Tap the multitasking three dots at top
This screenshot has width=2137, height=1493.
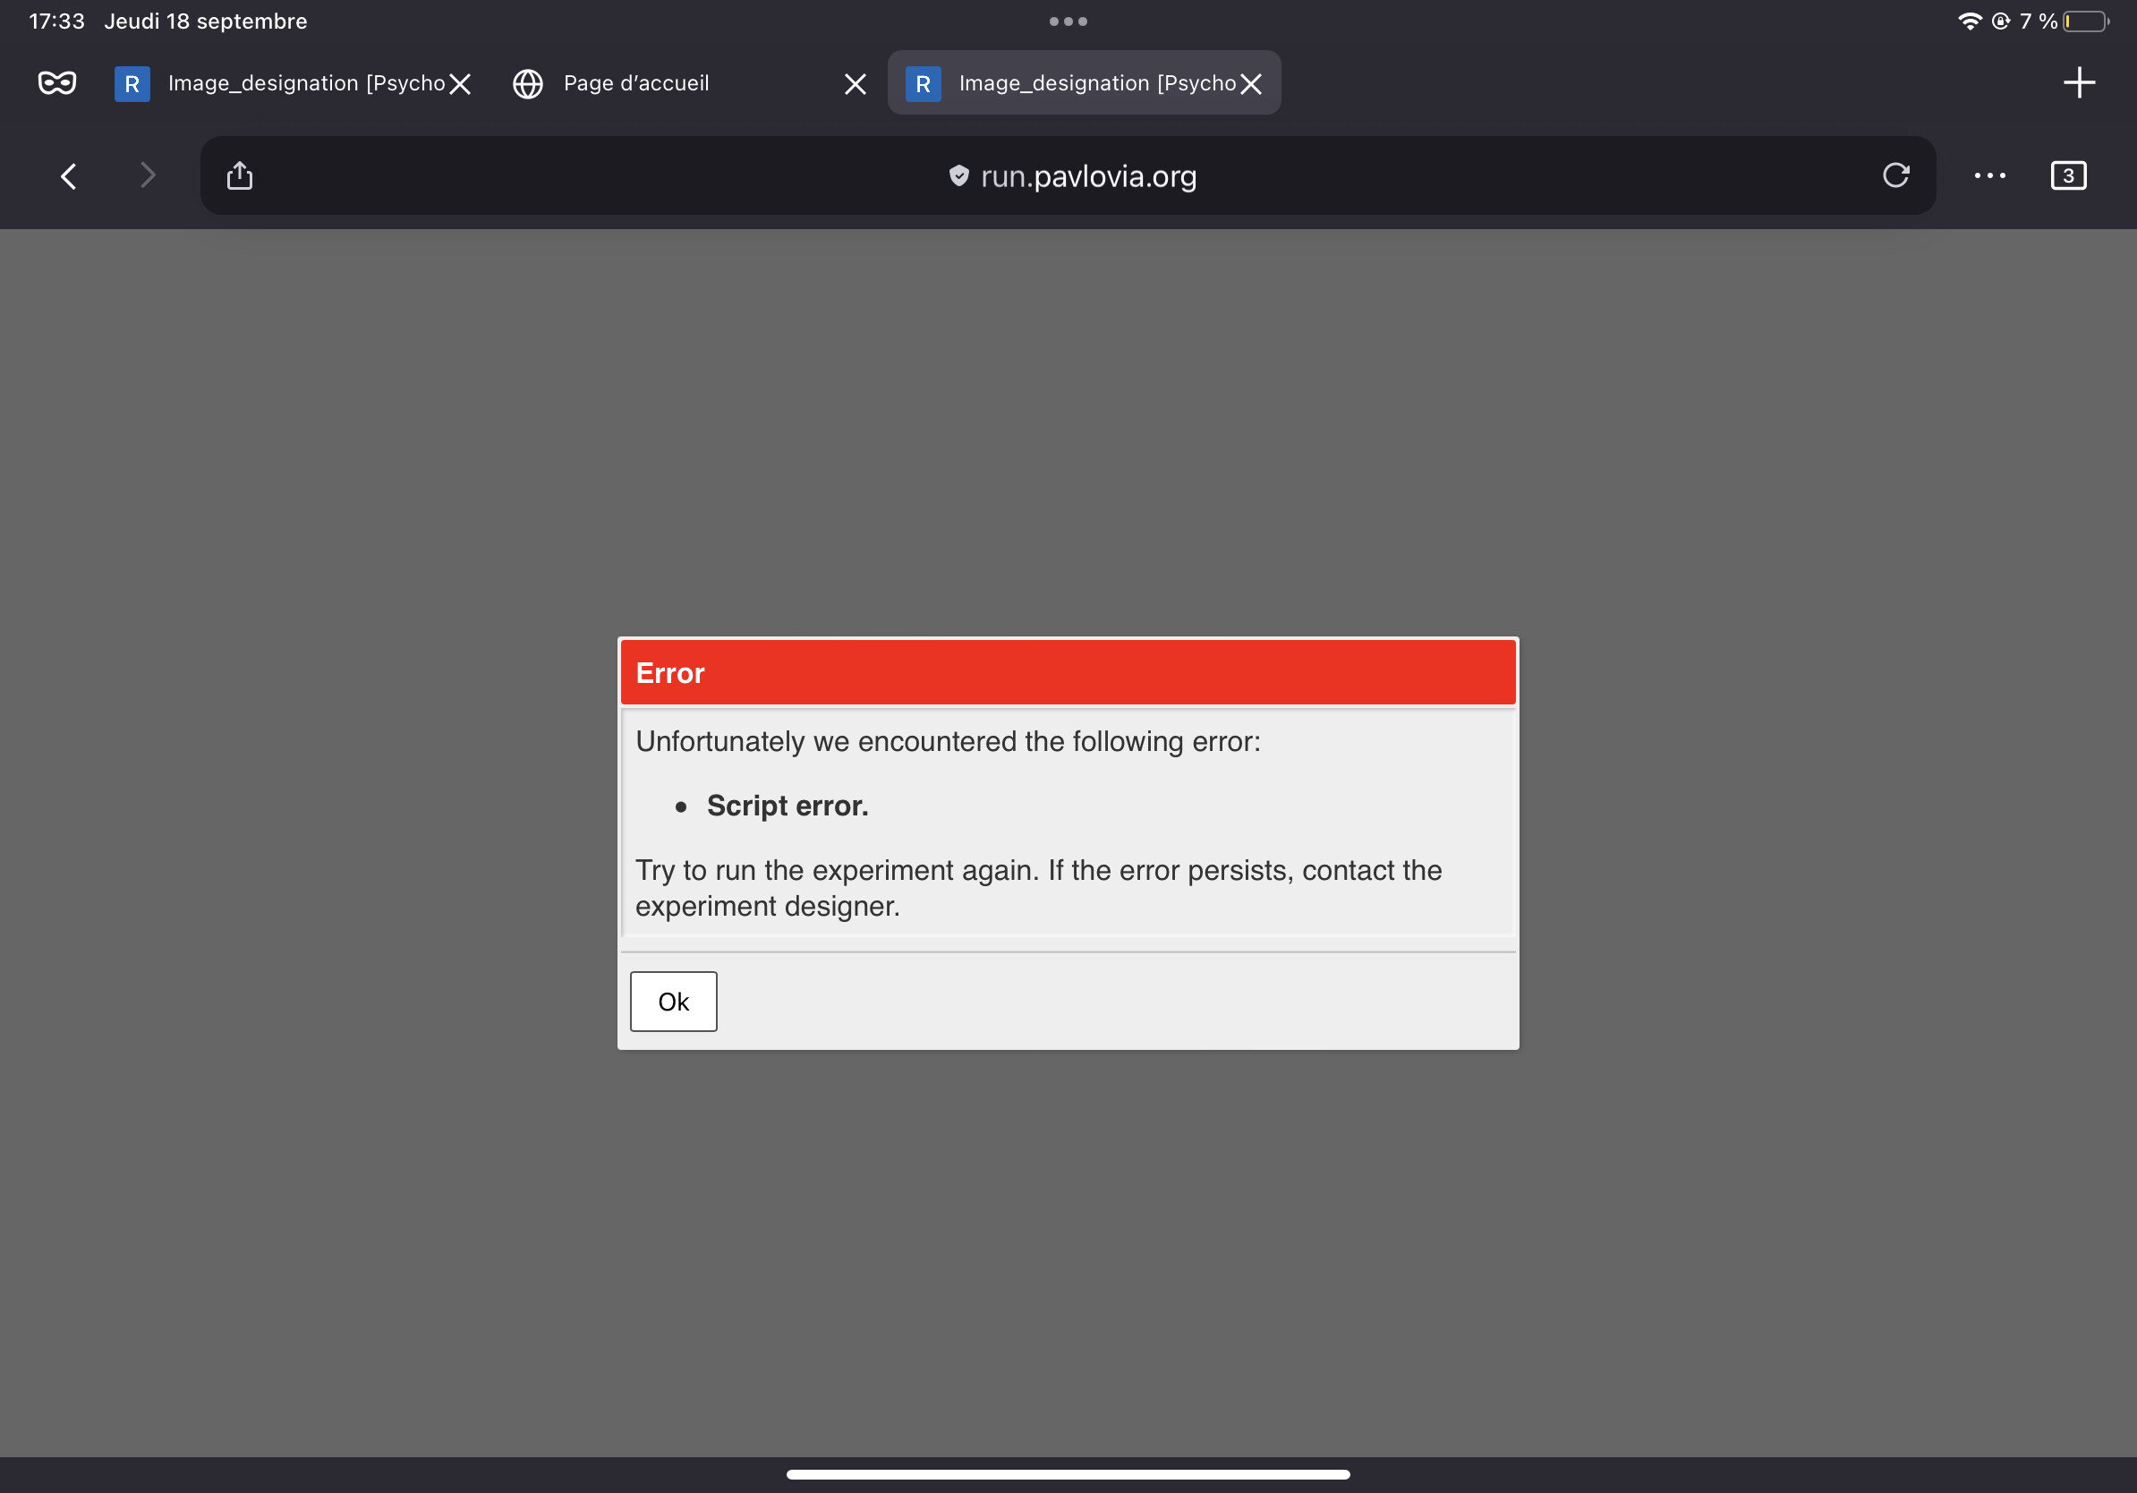[x=1068, y=21]
